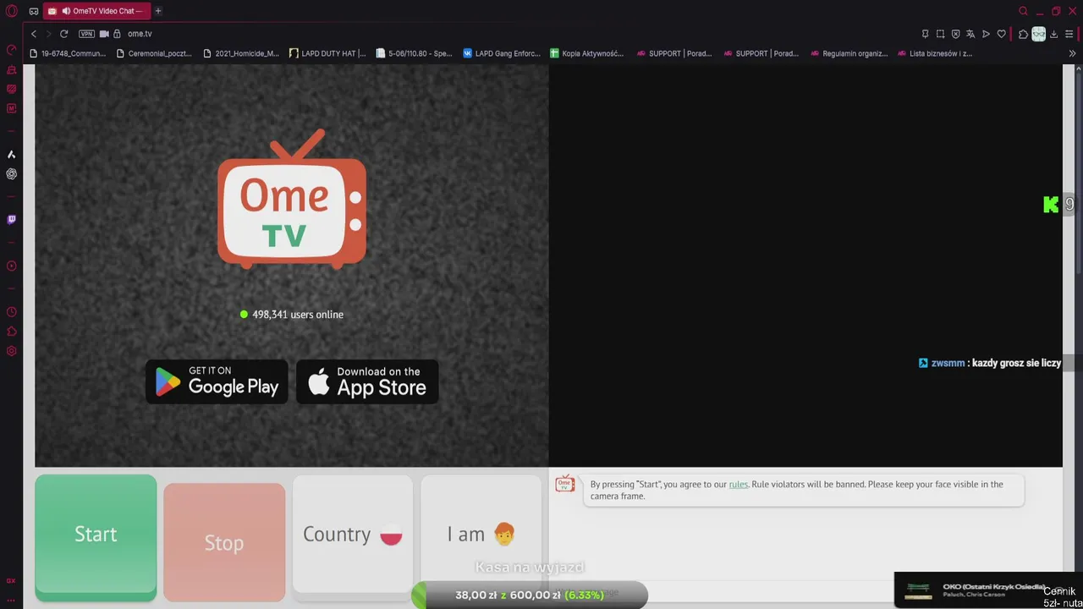Click the Stop button

(x=224, y=542)
